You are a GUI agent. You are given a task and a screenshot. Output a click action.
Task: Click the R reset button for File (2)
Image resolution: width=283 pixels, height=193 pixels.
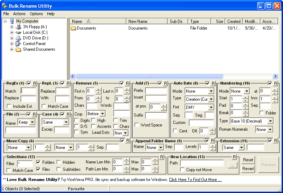point(34,114)
